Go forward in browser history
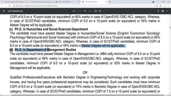The height and width of the screenshot is (96, 171). click(6, 6)
